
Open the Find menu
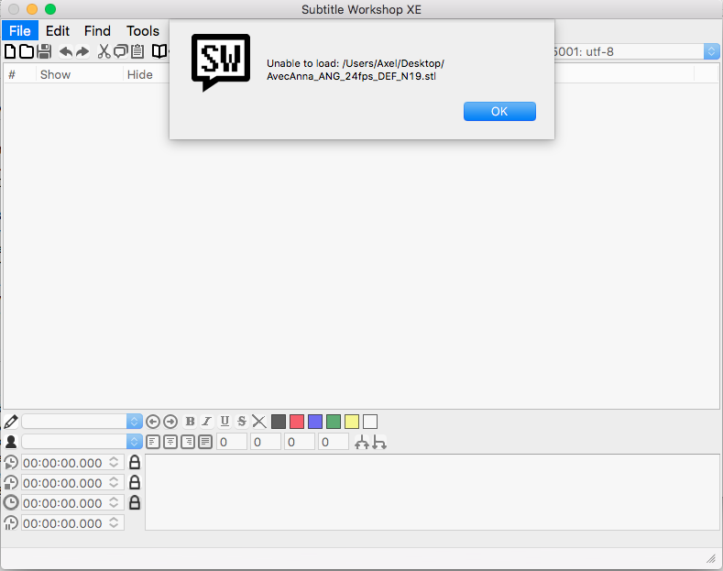coord(97,31)
